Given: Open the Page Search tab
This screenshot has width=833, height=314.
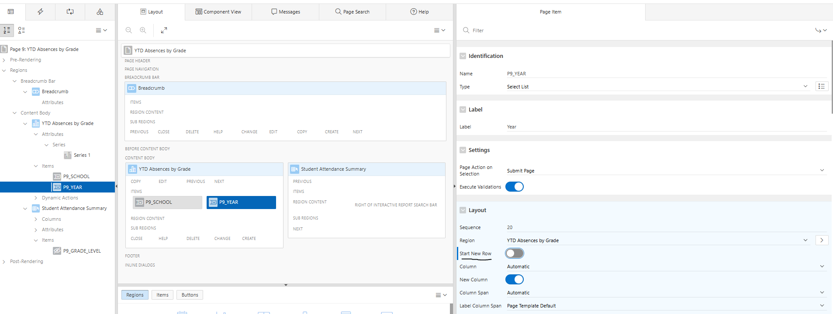Looking at the screenshot, I should [352, 12].
